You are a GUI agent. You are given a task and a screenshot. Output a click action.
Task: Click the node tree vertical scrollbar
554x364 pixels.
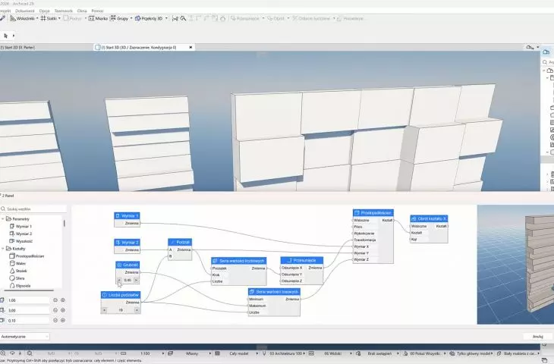[x=64, y=224]
